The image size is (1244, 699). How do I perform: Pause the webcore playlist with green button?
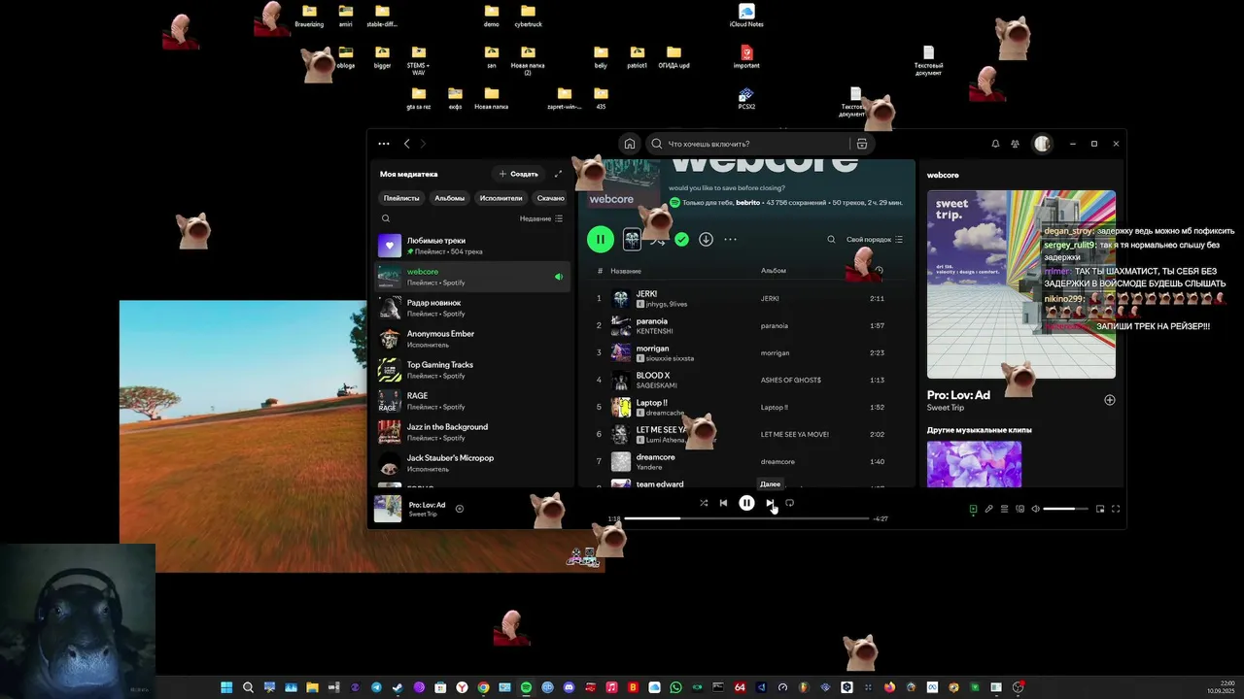[601, 239]
